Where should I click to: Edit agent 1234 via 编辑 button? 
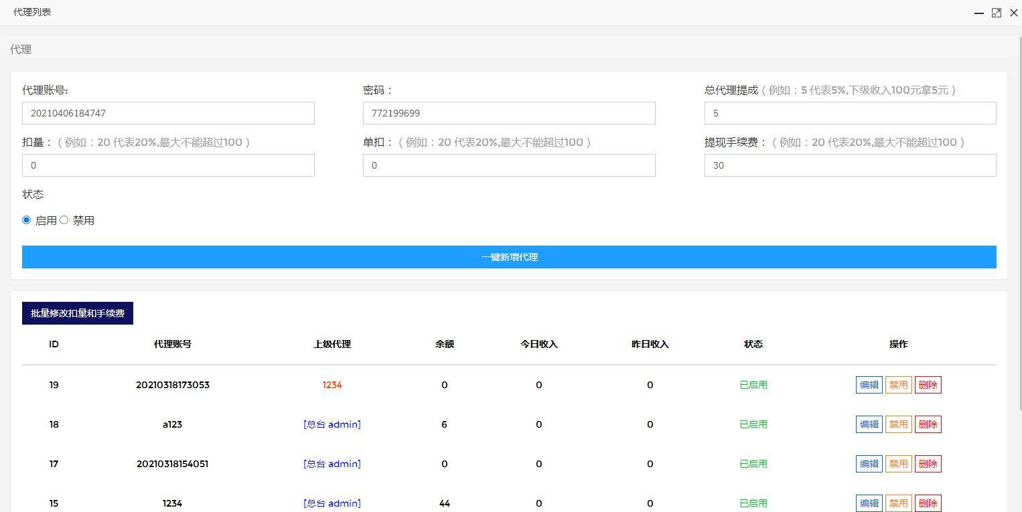tap(869, 503)
